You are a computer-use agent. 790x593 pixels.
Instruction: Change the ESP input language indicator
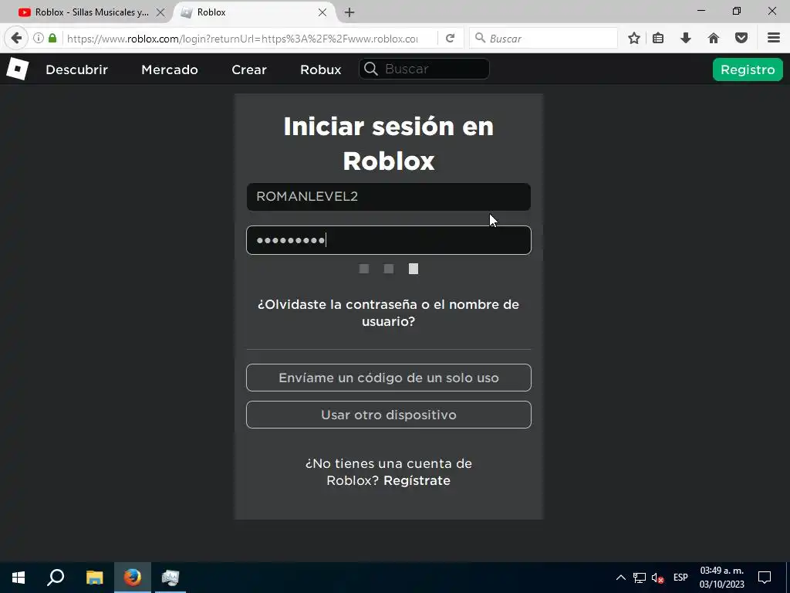680,578
